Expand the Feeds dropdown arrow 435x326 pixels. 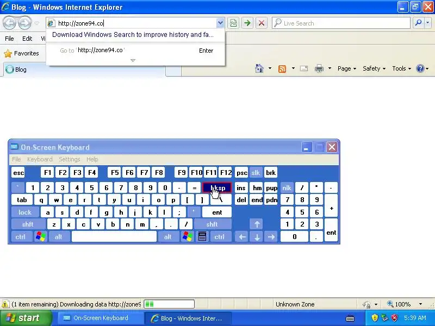(x=293, y=68)
